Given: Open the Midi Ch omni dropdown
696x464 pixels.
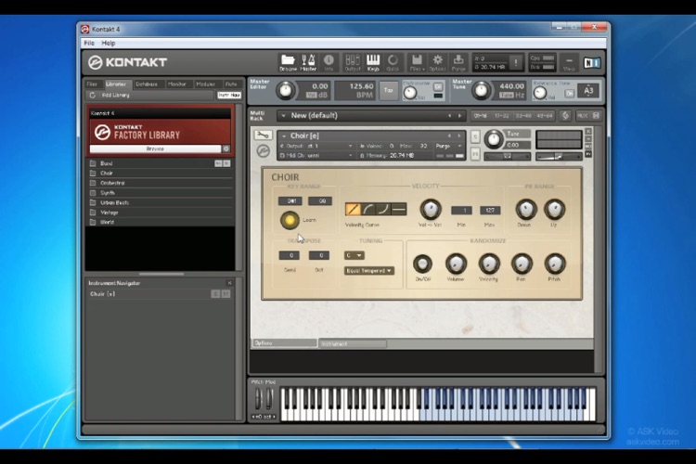Looking at the screenshot, I should [x=317, y=155].
